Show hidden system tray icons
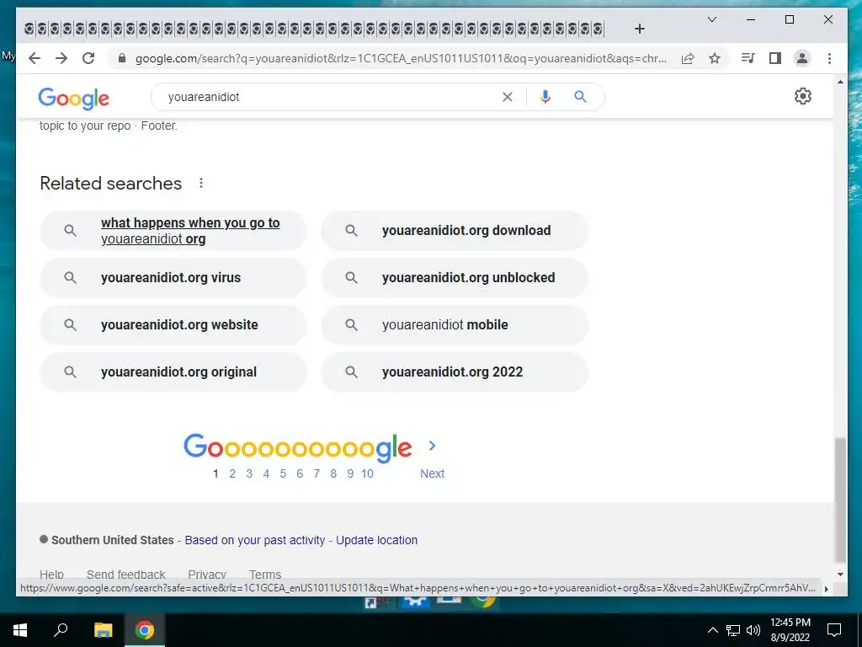 712,630
